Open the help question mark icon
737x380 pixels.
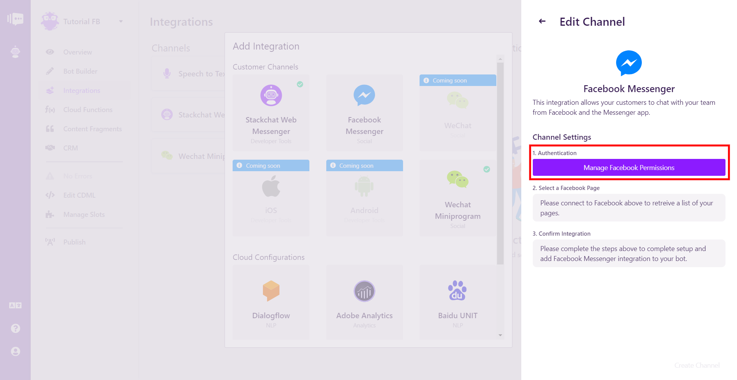15,329
